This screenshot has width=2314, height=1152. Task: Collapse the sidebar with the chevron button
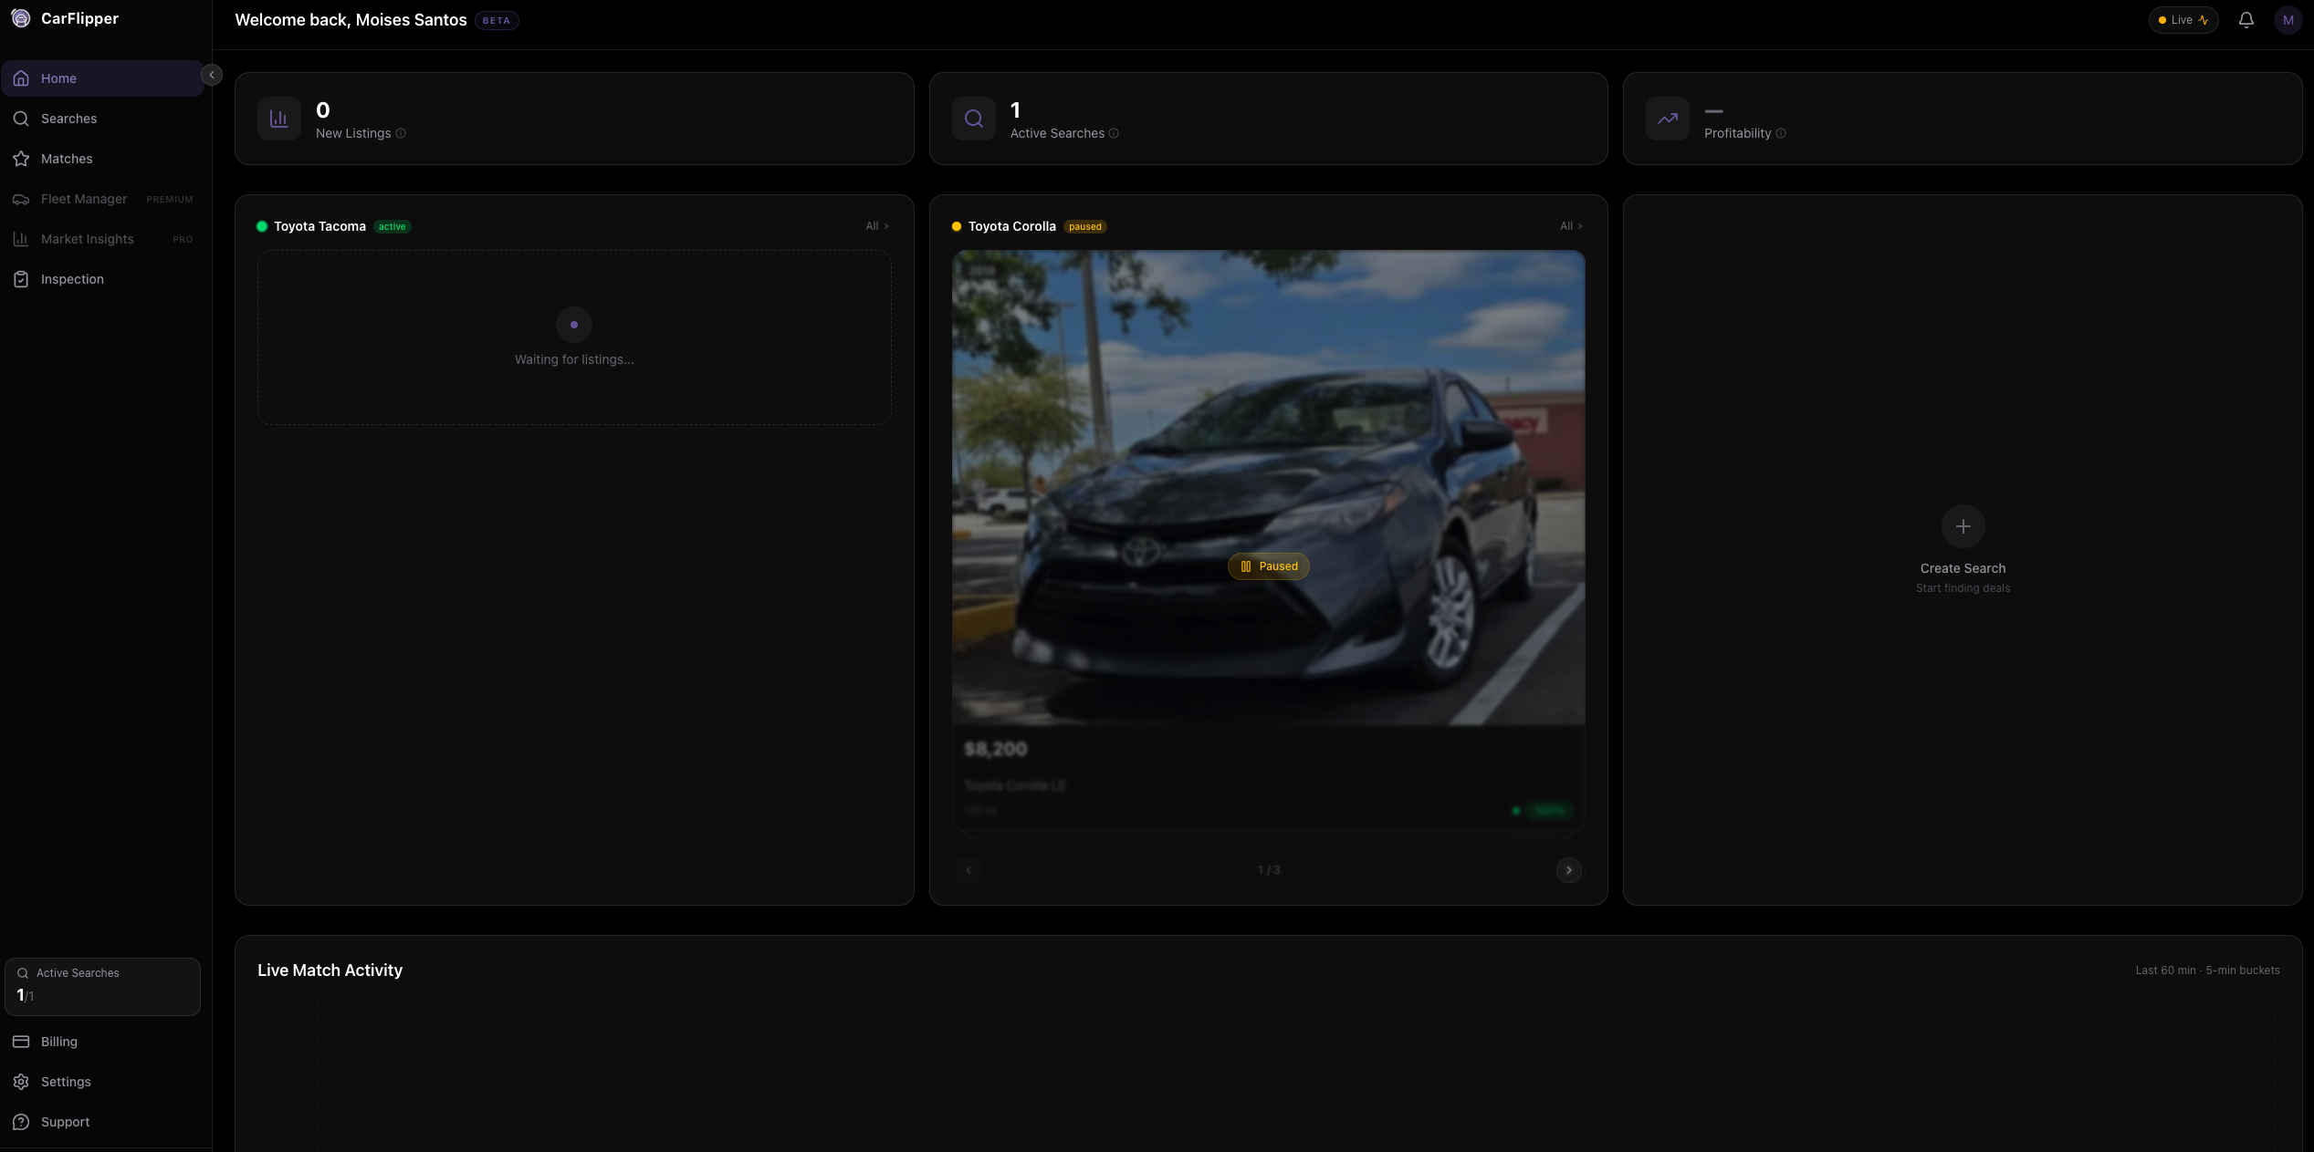212,75
